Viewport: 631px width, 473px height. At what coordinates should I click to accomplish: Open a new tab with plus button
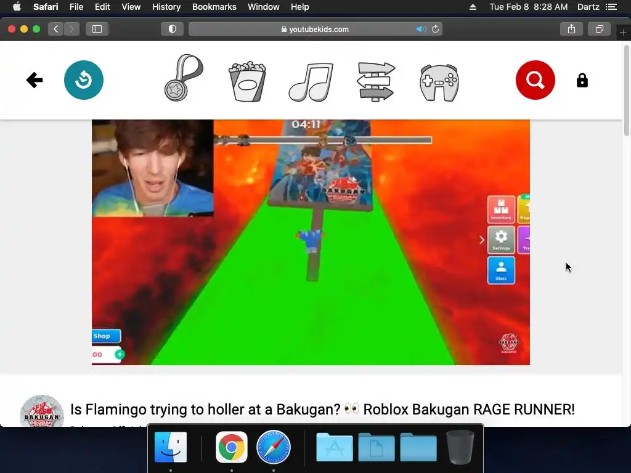coord(624,32)
